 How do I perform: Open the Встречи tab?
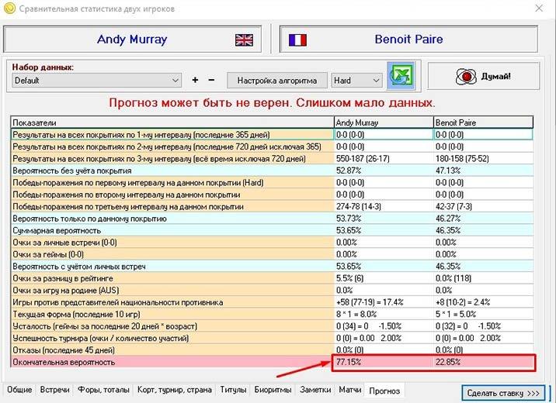56,390
